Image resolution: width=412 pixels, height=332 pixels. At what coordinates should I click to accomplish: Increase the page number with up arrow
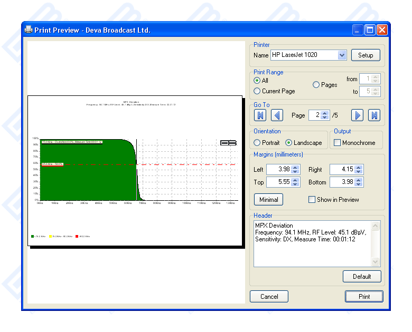click(325, 113)
